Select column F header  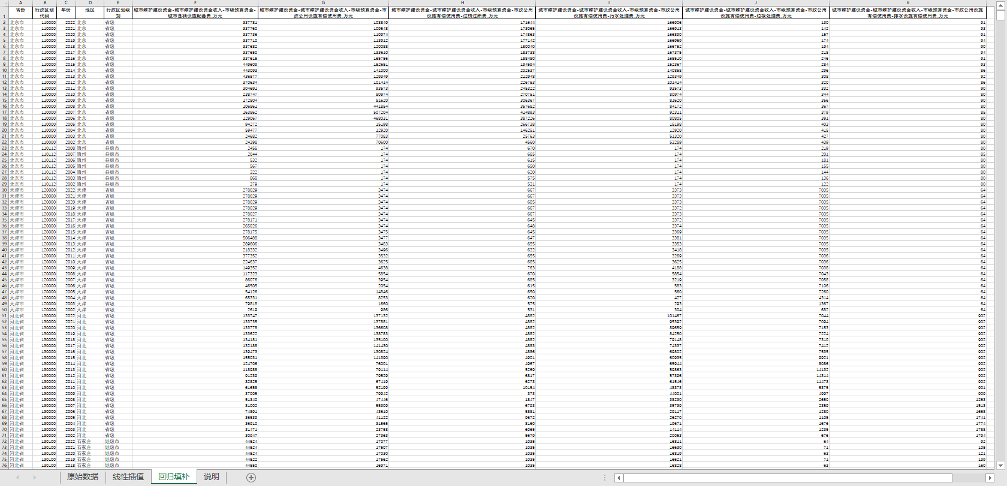[195, 3]
